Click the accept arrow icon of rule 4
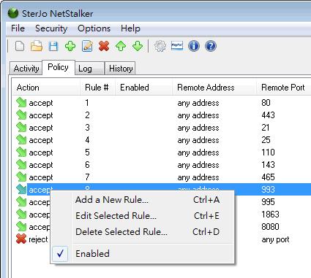This screenshot has width=311, height=278. tap(21, 140)
